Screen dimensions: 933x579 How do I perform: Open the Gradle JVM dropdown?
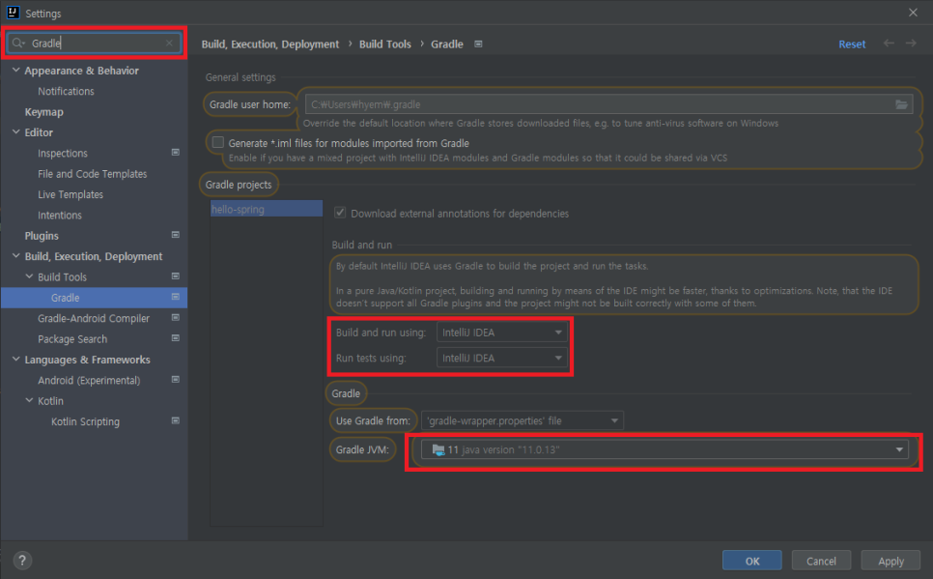664,449
